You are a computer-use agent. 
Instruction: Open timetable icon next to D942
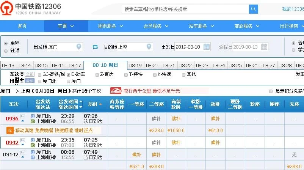coord(23,140)
